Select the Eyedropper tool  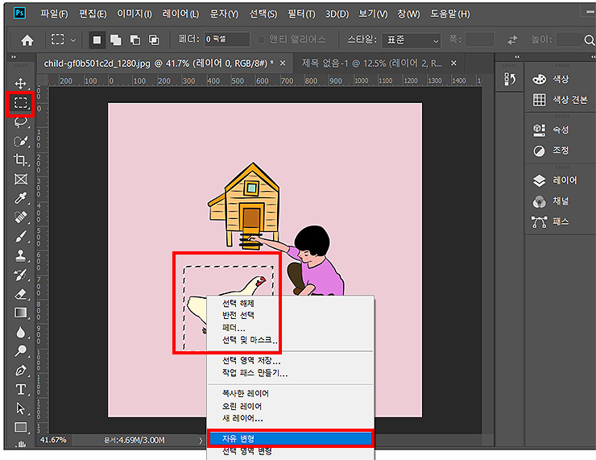click(20, 198)
